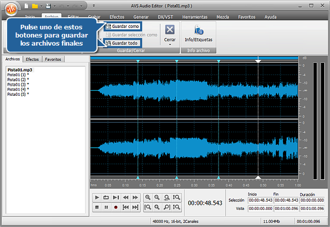Expand the save icon dropdown arrow
330x227 pixels.
coord(55,6)
